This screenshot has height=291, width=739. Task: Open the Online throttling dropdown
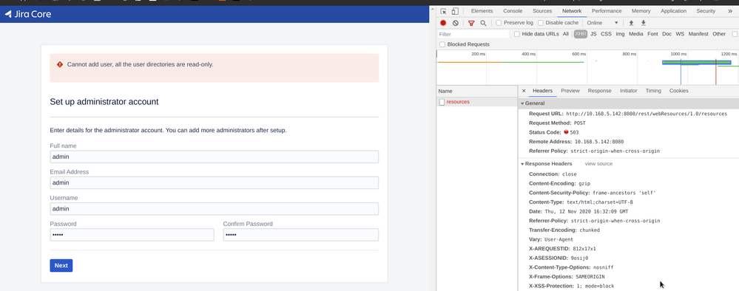[602, 23]
